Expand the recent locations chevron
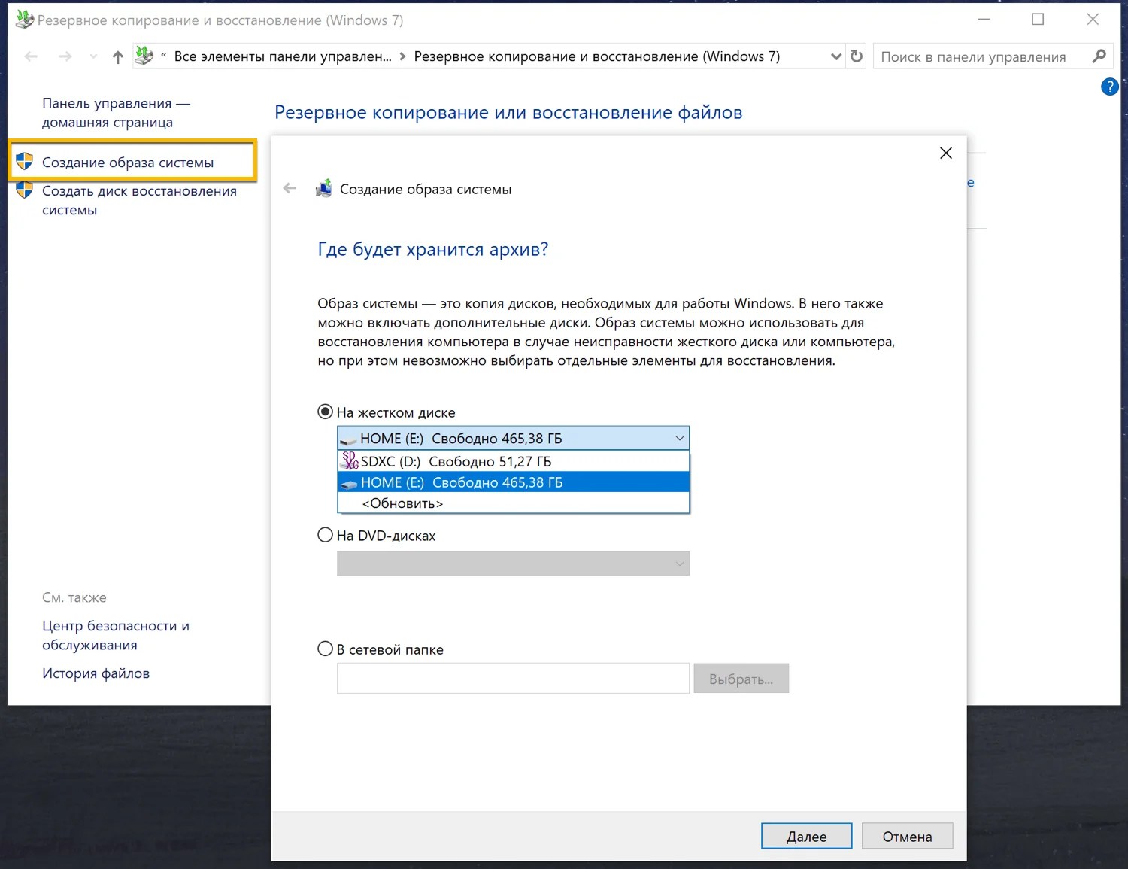The image size is (1128, 869). click(x=93, y=56)
